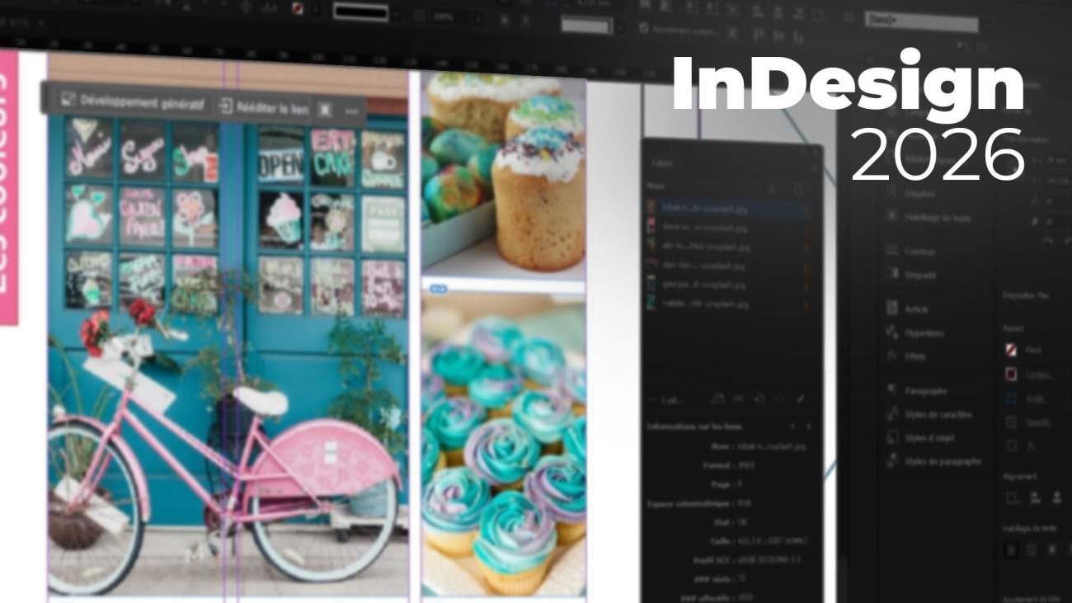The image size is (1072, 603).
Task: Open the Contour panel
Action: [919, 251]
